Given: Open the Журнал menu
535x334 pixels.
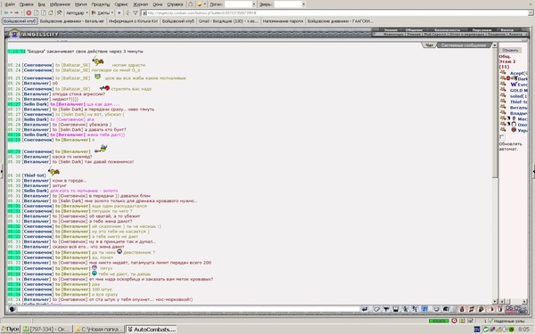Looking at the screenshot, I should (140, 4).
